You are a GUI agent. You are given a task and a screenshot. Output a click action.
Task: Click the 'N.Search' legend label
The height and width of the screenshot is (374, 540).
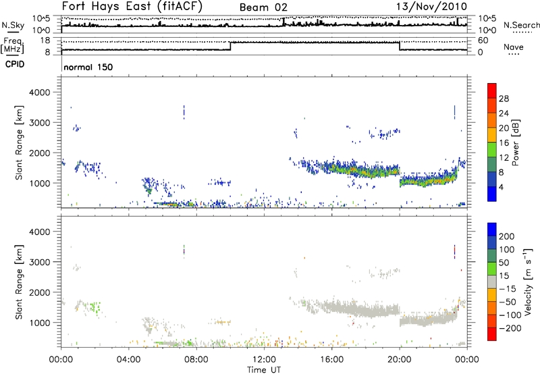[x=521, y=25]
